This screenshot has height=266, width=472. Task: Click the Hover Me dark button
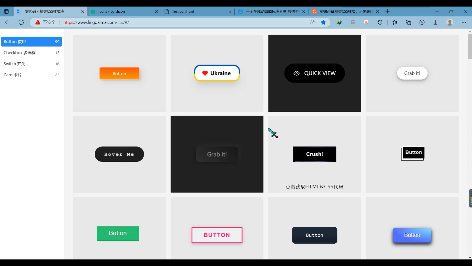click(x=119, y=154)
